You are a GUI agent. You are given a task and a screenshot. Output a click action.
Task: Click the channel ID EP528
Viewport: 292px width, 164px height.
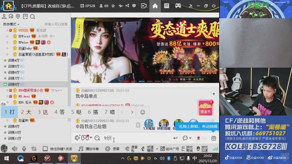tap(88, 6)
